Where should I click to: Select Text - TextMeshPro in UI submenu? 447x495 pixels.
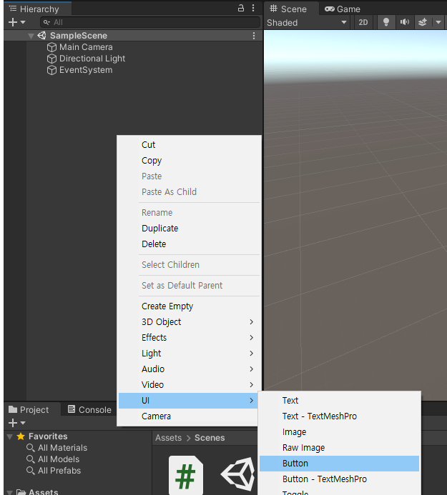click(339, 416)
